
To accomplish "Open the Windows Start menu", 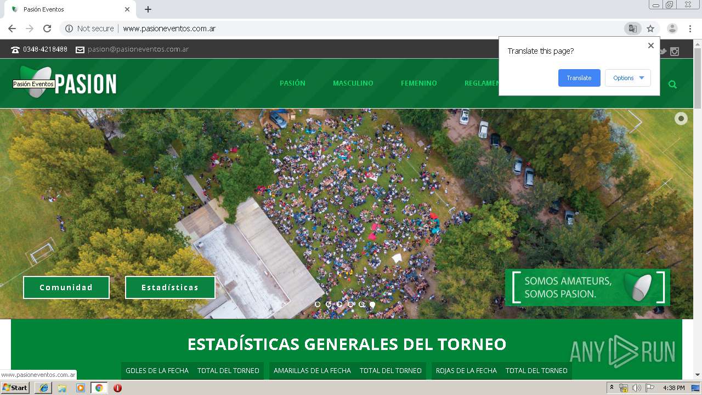I will [x=15, y=388].
